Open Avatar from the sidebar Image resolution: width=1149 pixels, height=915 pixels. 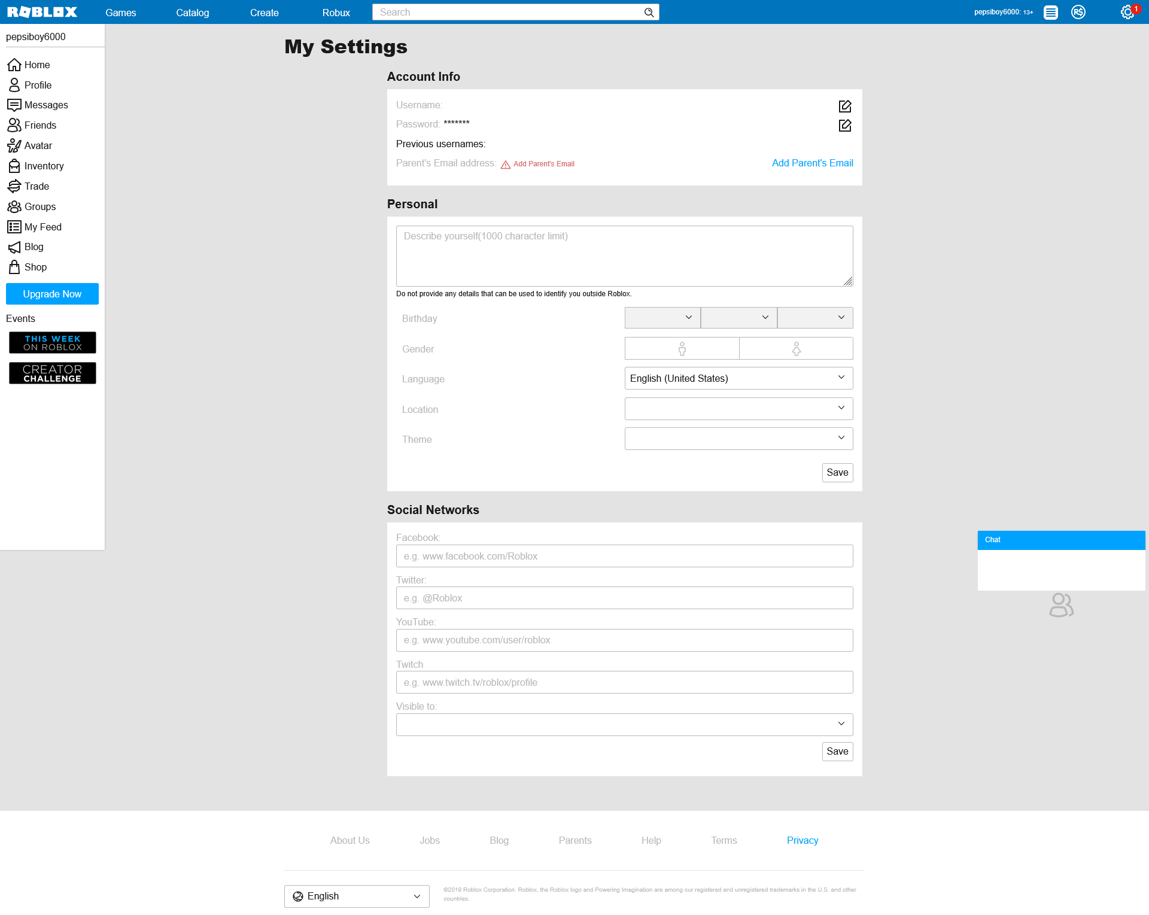[x=38, y=145]
